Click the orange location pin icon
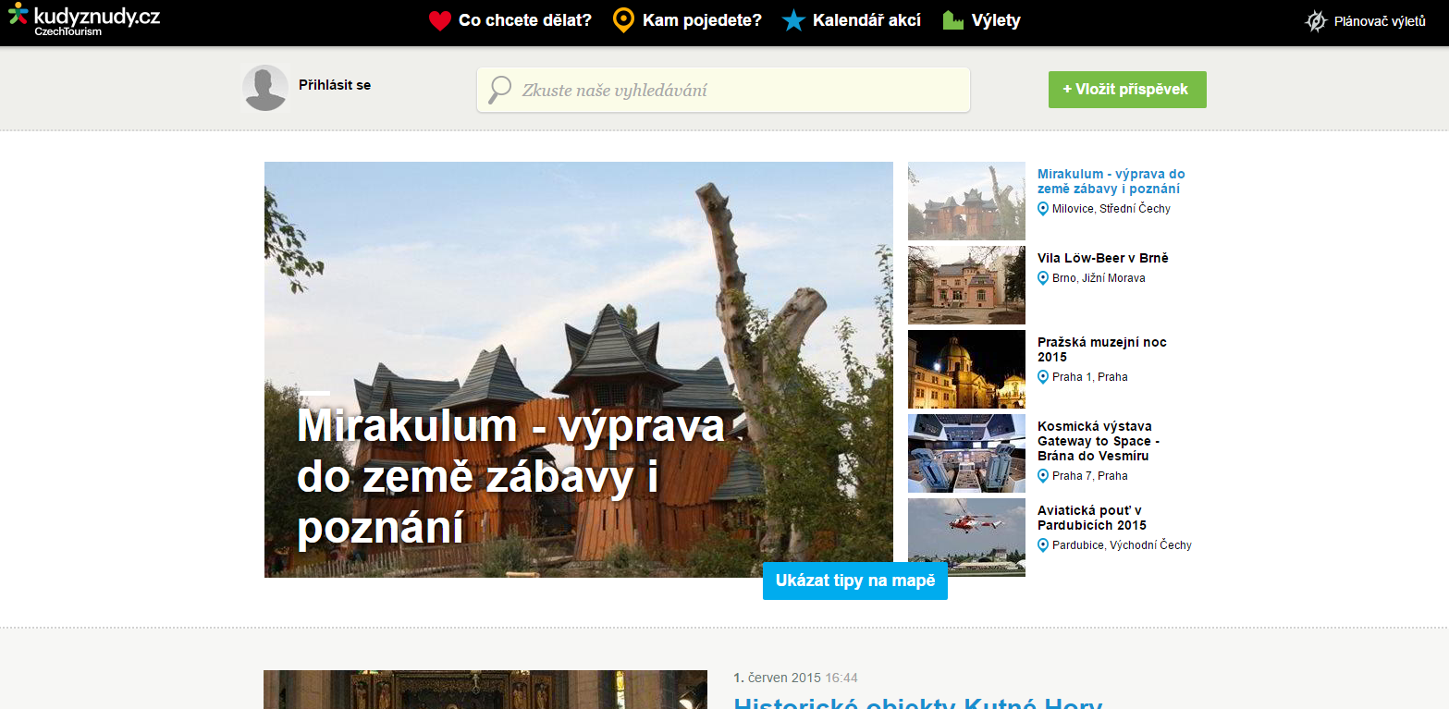The height and width of the screenshot is (709, 1449). [x=624, y=20]
